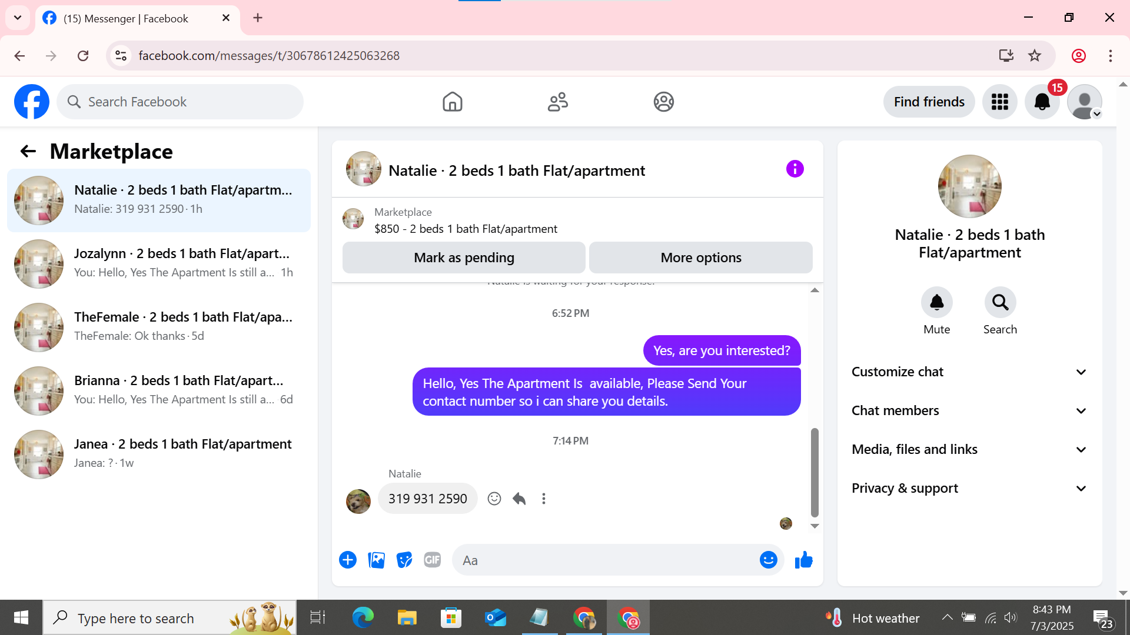Open the Jozalynn conversation in list
The width and height of the screenshot is (1130, 635).
click(159, 263)
